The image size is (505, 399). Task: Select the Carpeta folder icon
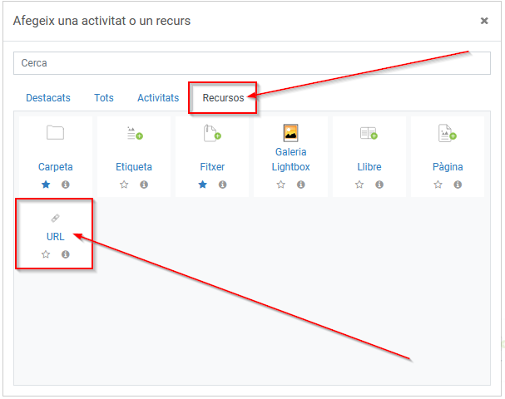point(55,133)
